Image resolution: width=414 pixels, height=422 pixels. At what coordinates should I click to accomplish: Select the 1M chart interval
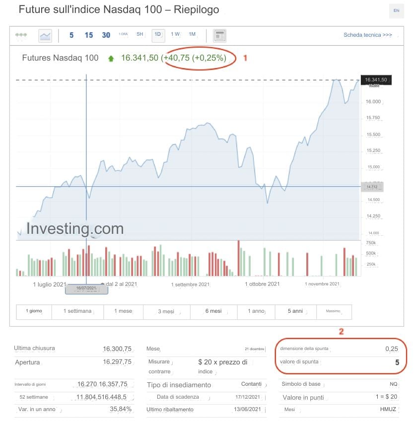[192, 34]
